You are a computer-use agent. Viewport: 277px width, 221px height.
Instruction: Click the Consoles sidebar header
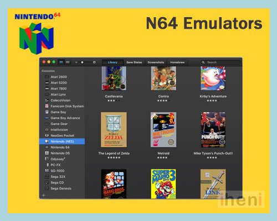pyautogui.click(x=48, y=71)
